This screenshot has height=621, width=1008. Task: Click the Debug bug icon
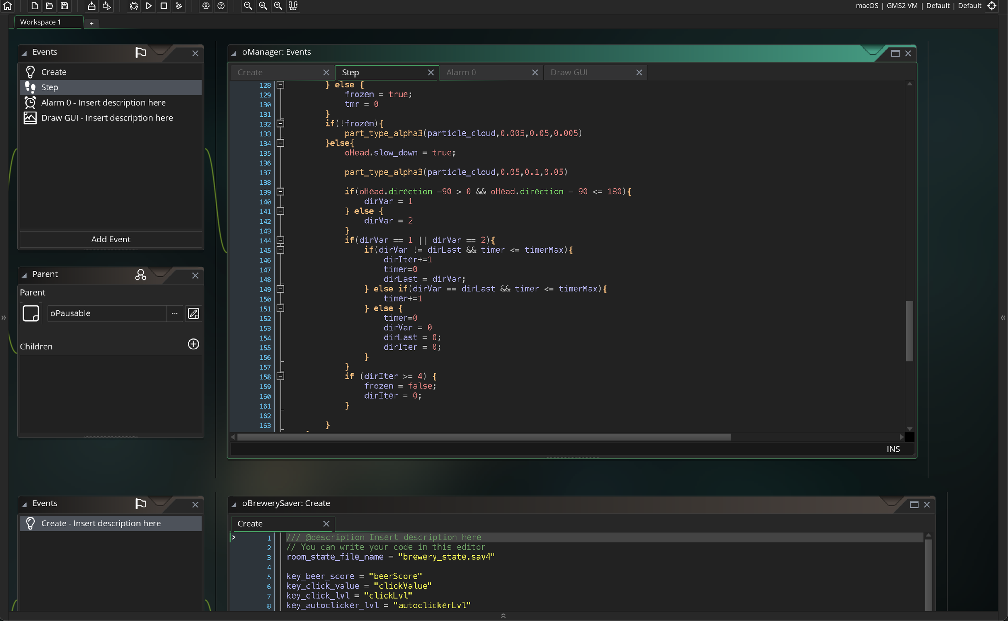133,6
